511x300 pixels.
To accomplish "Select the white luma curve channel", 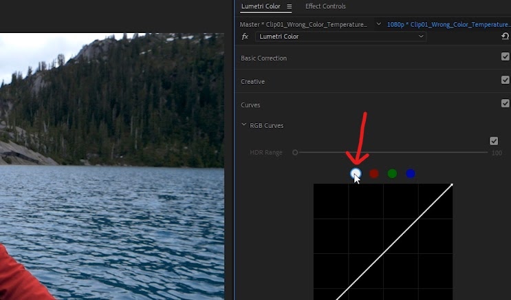I will (356, 173).
